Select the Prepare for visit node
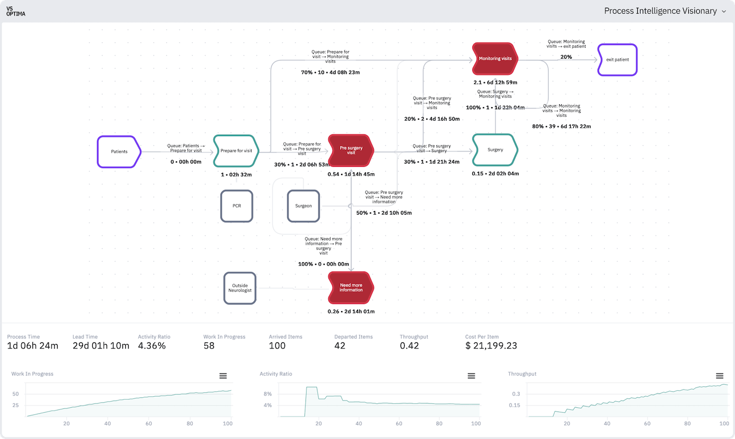This screenshot has width=735, height=439. coord(236,151)
